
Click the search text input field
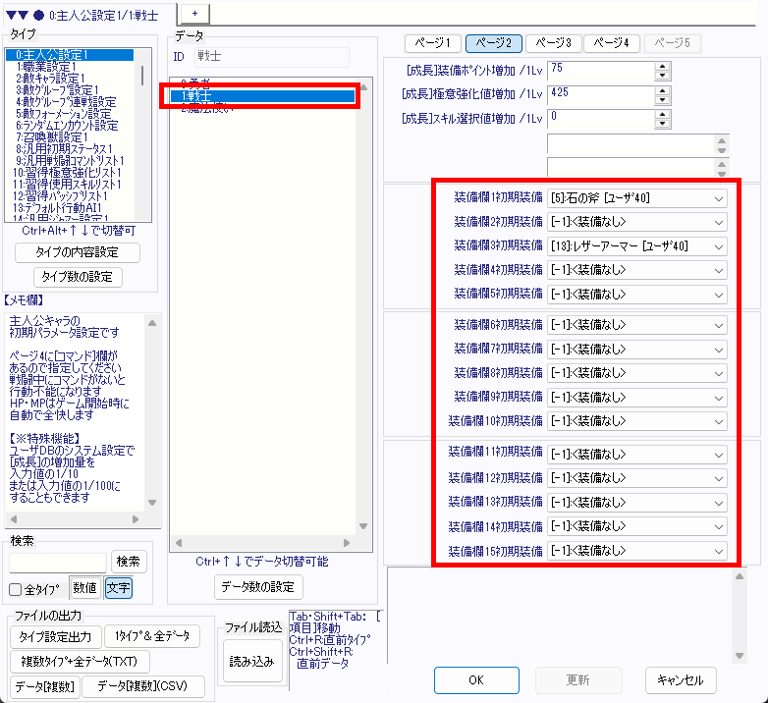pyautogui.click(x=57, y=563)
